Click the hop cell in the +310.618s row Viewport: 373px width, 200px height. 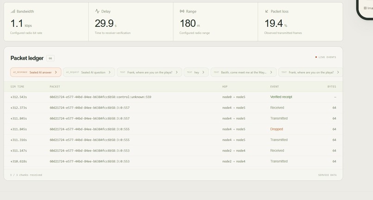[x=234, y=161]
